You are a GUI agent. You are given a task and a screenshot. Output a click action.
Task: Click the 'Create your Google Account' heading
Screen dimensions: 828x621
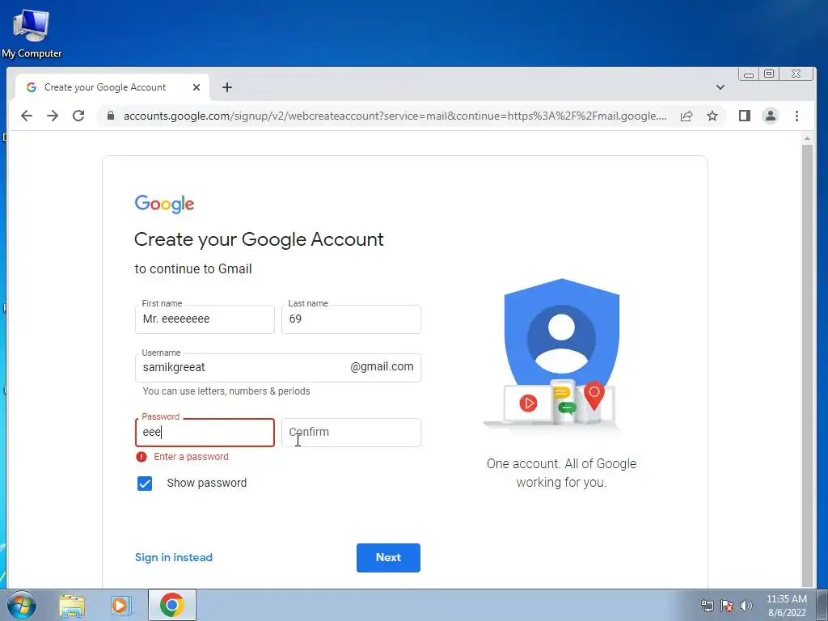(259, 239)
